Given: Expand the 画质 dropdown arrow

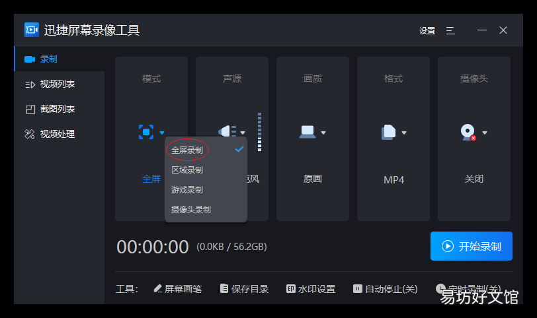Looking at the screenshot, I should (x=323, y=133).
